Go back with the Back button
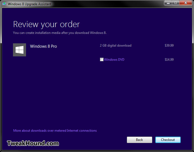This screenshot has height=152, width=194. (x=139, y=140)
